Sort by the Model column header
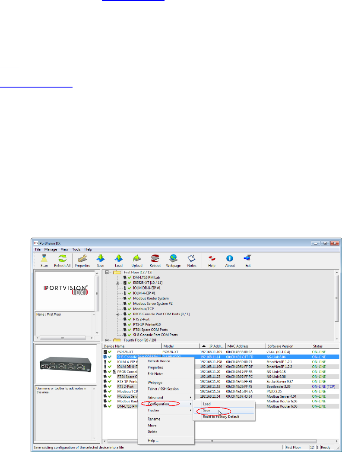 [x=180, y=346]
